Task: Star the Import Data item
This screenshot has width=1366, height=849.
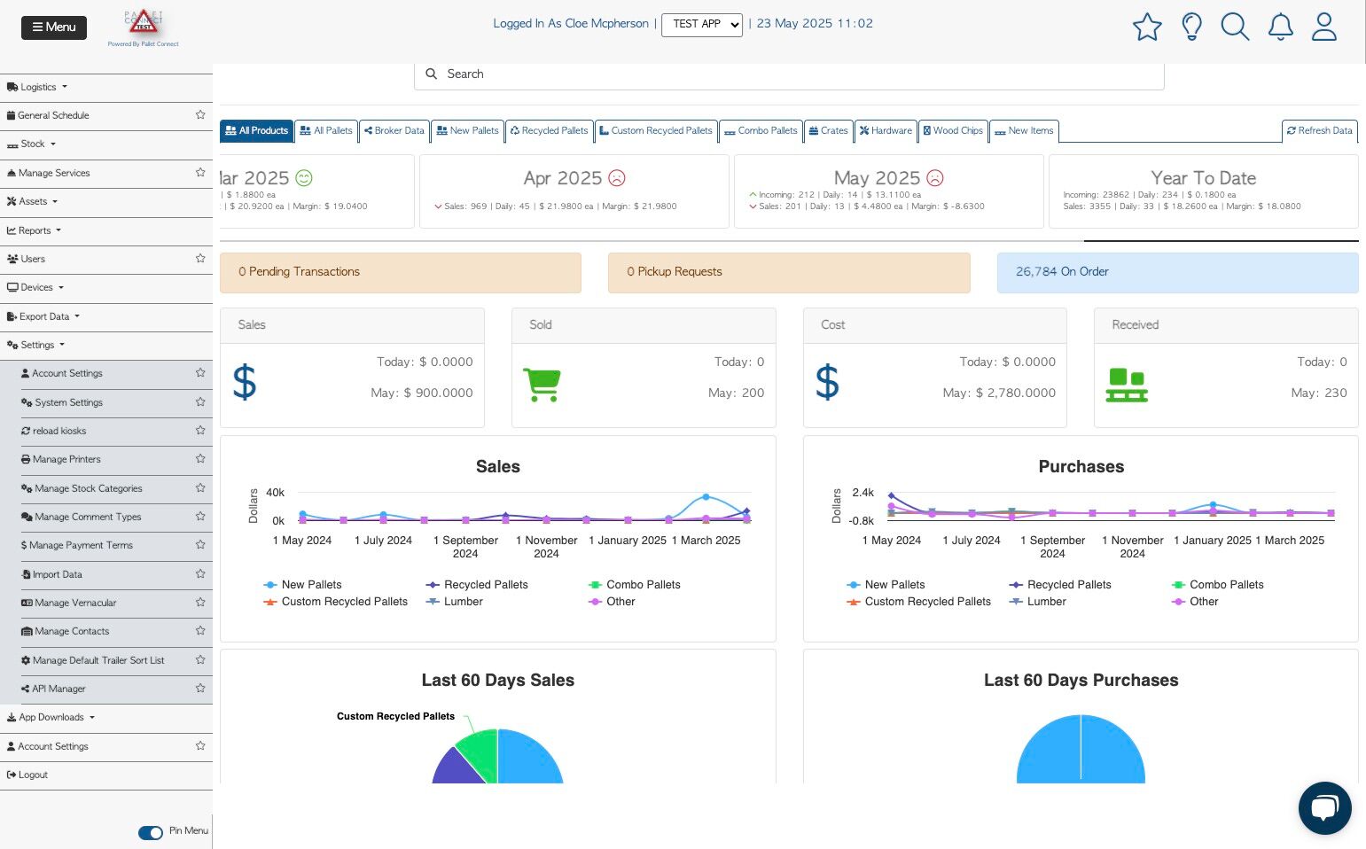Action: [200, 574]
